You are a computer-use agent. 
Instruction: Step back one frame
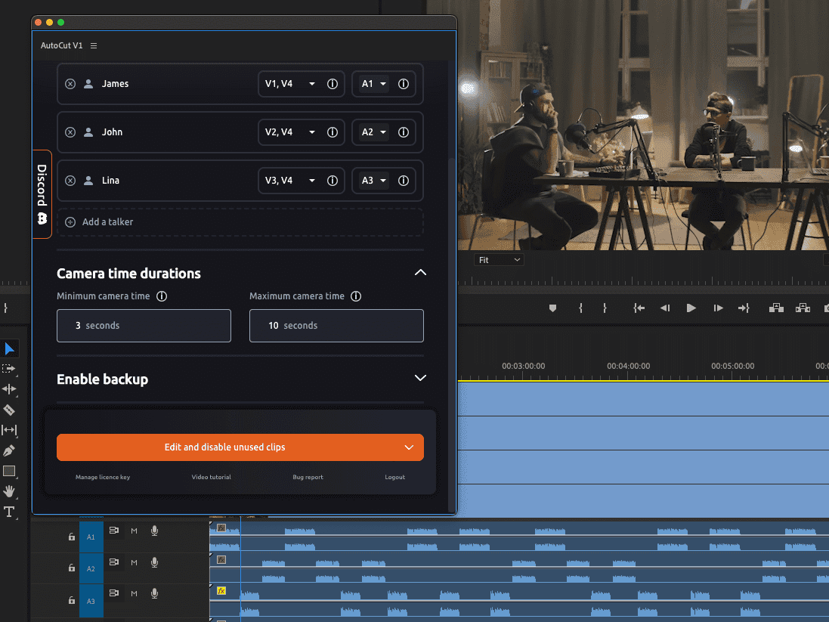pos(665,308)
